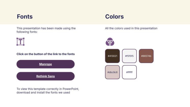Click the 'This presentation has been made' paragraph
190x107 pixels.
coord(46,28)
